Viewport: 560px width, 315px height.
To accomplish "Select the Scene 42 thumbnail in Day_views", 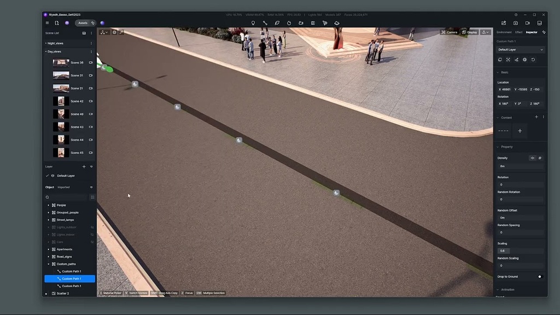I will pos(61,101).
